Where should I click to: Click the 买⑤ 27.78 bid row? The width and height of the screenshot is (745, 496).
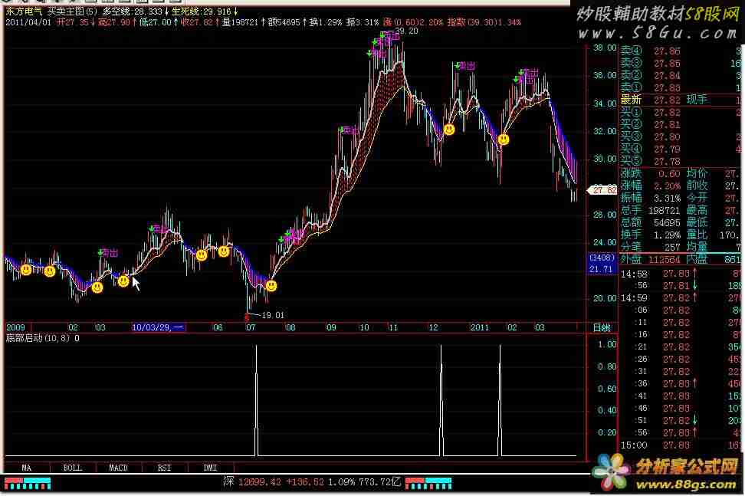pos(681,162)
